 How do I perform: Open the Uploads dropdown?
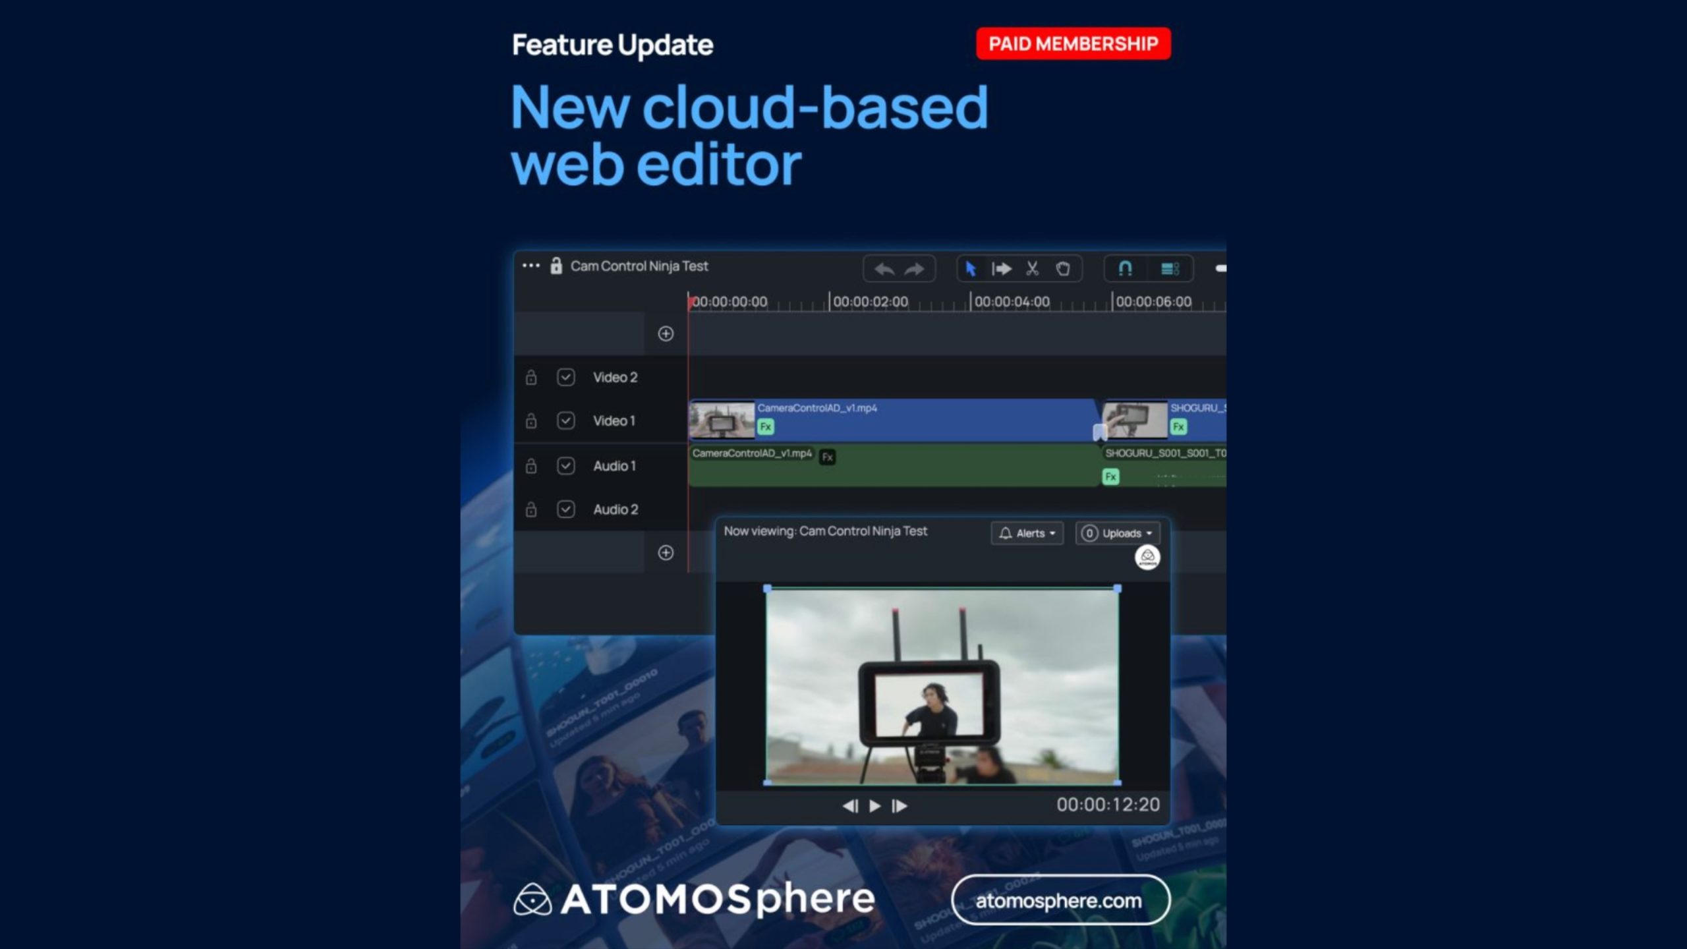[x=1118, y=533]
